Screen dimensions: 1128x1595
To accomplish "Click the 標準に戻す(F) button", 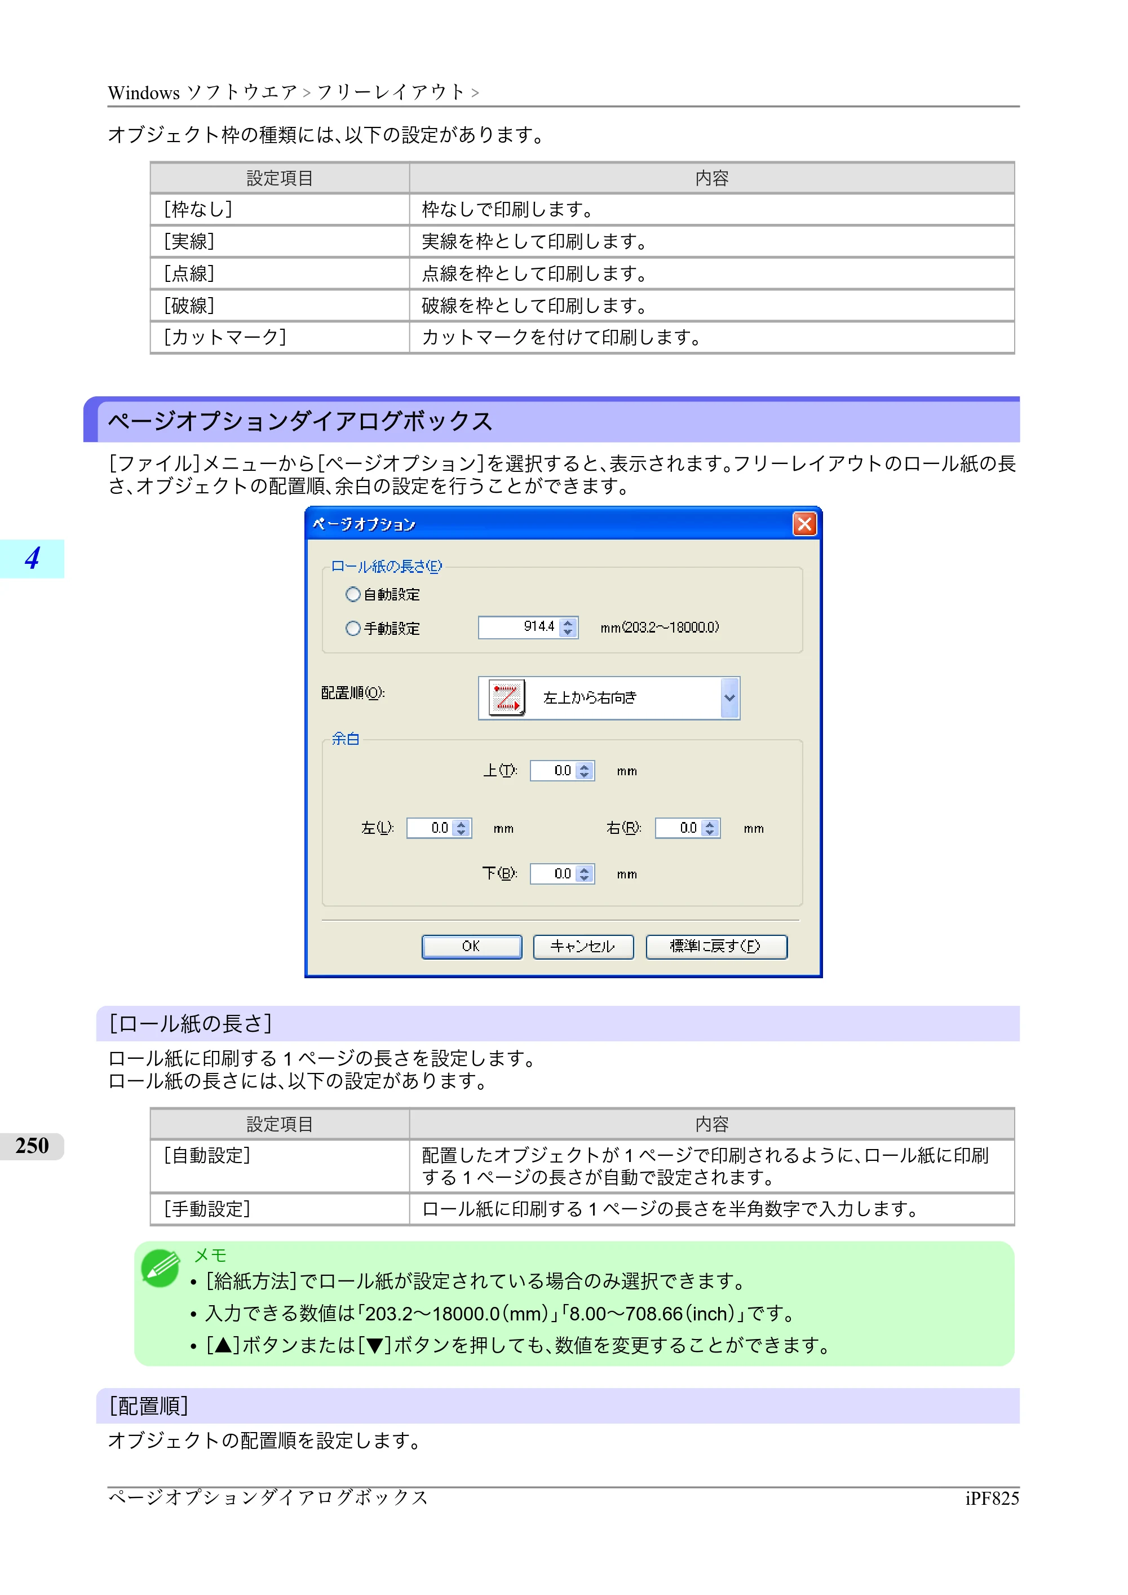I will pos(716,947).
